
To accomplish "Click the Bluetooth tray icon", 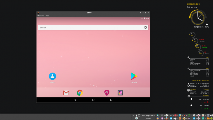I will pos(136,116).
